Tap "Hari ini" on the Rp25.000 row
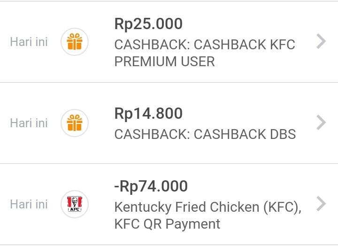 point(29,42)
